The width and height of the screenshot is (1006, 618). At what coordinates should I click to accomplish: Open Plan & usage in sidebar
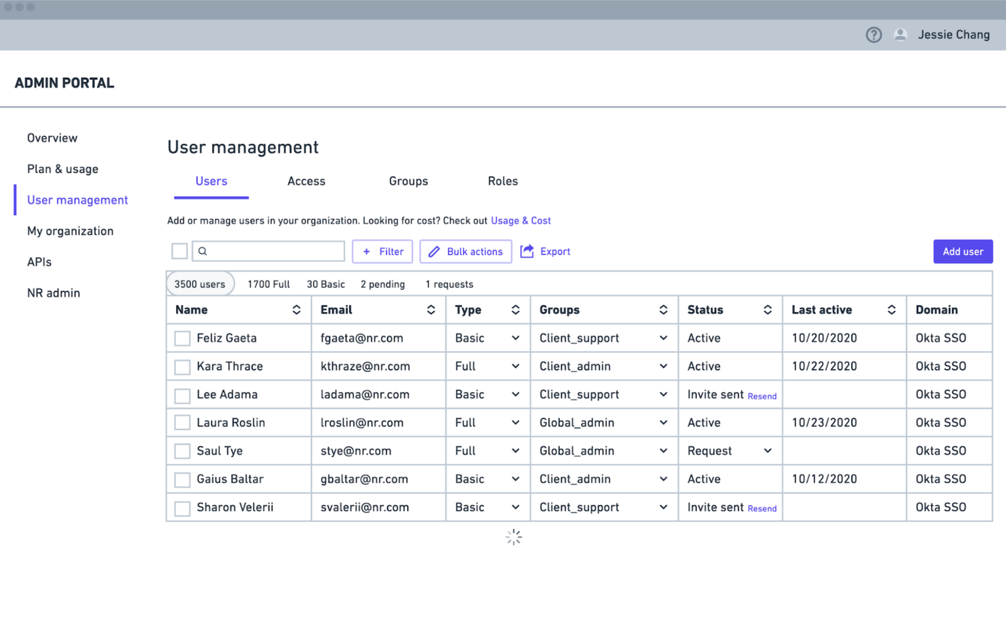pyautogui.click(x=63, y=169)
